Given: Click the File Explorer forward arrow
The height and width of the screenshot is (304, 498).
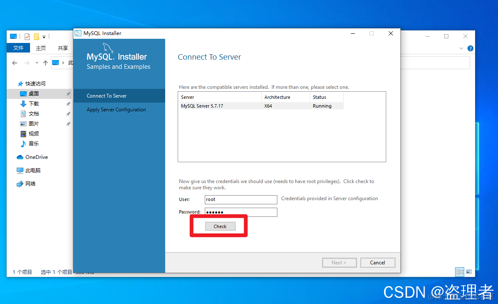Looking at the screenshot, I should [x=27, y=63].
